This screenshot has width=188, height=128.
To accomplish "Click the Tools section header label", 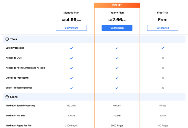I will pyautogui.click(x=13, y=39).
